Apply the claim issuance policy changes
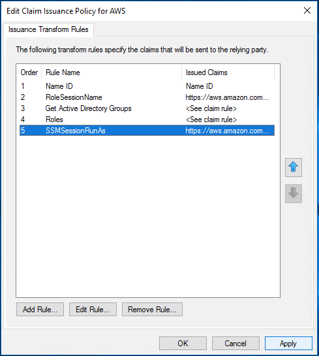 [288, 344]
